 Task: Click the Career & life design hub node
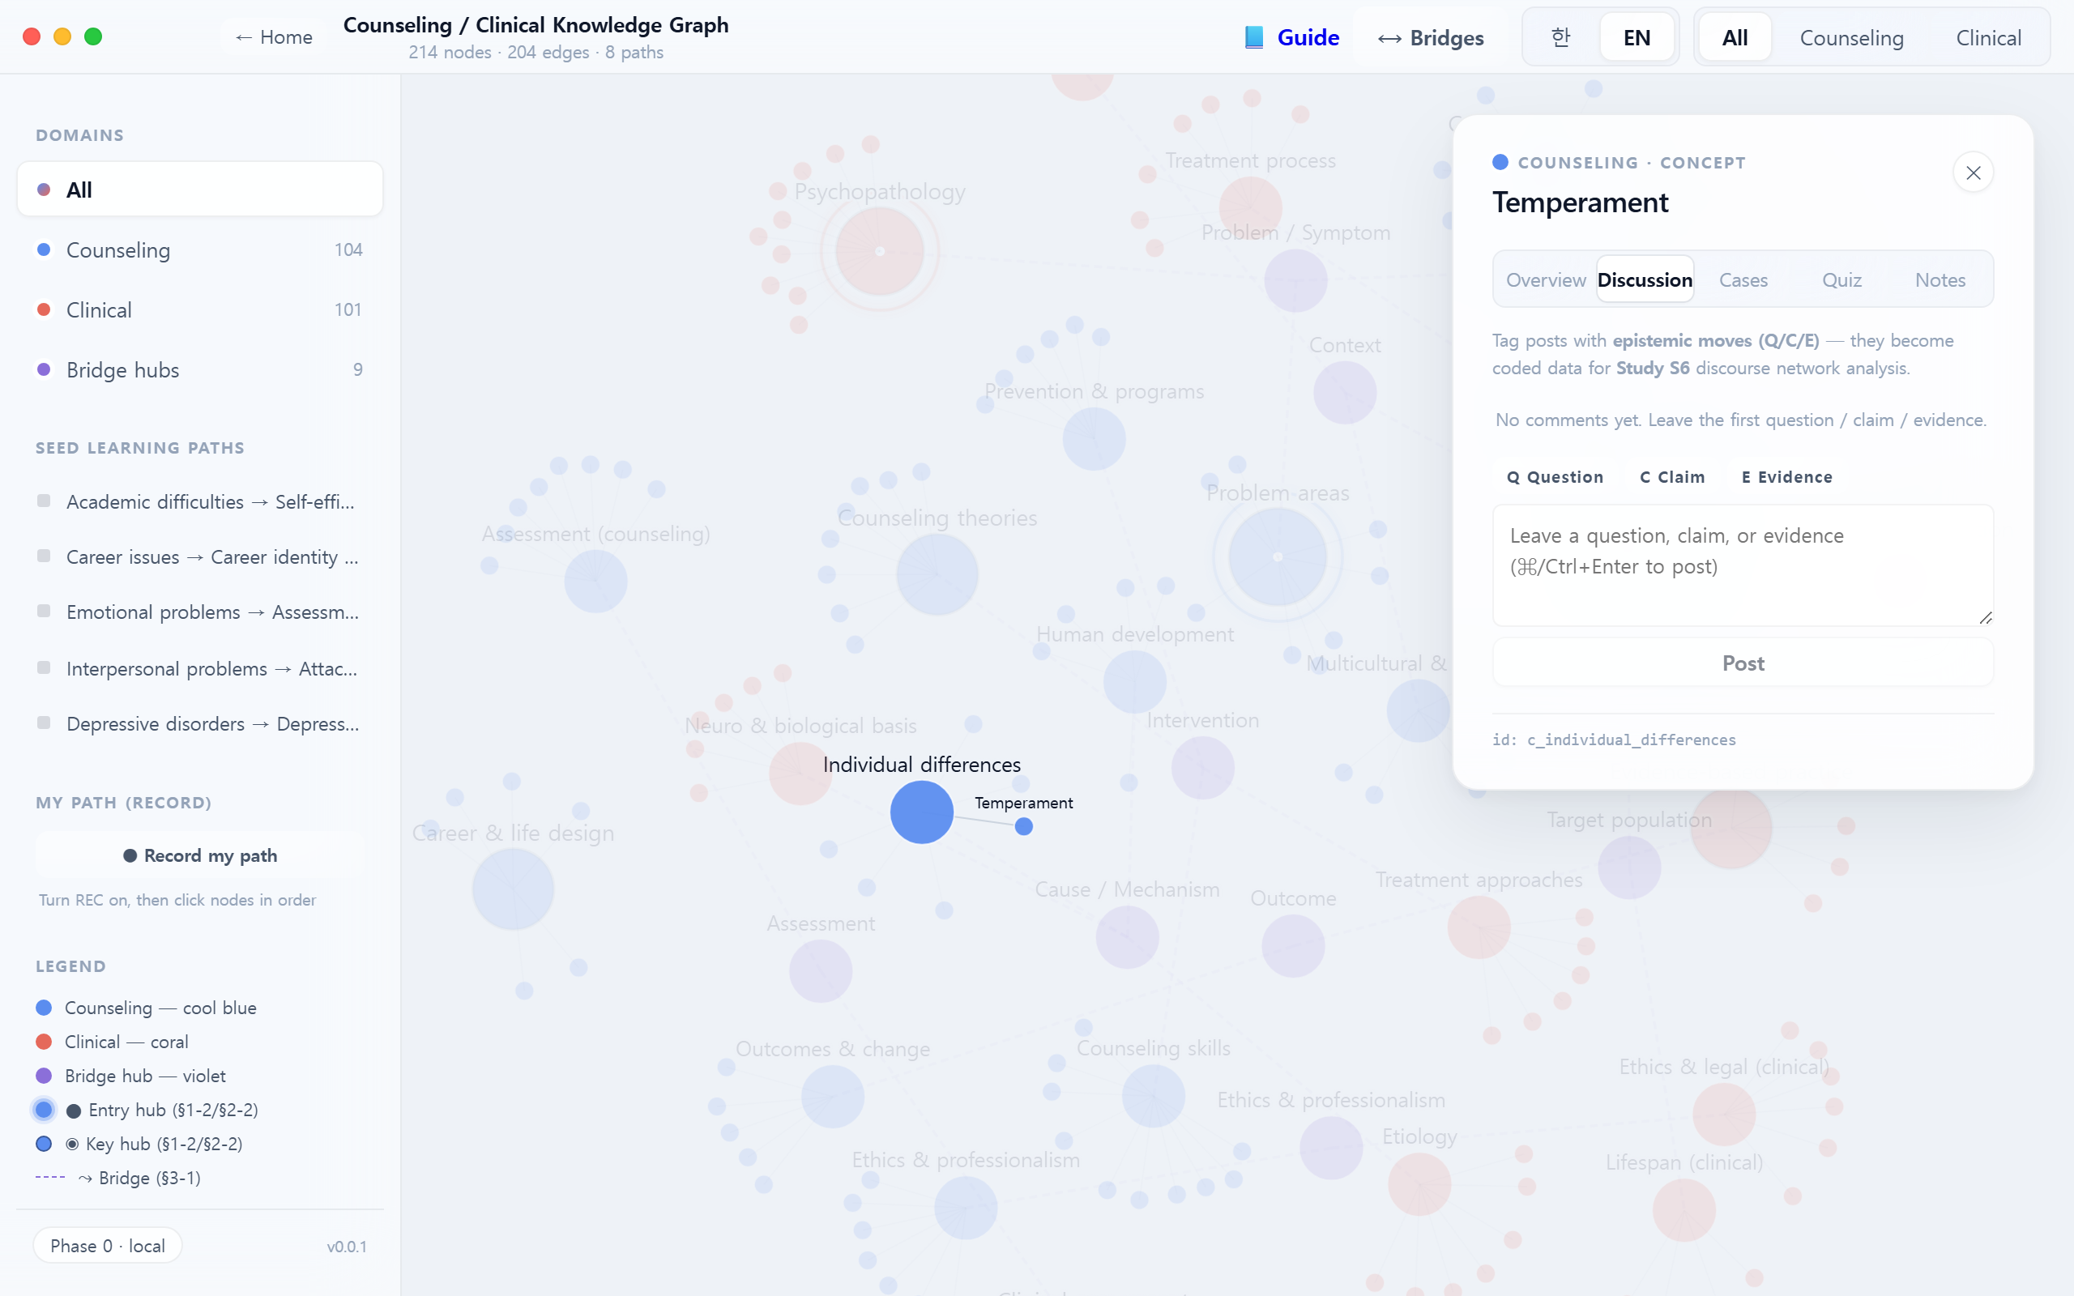pos(513,889)
